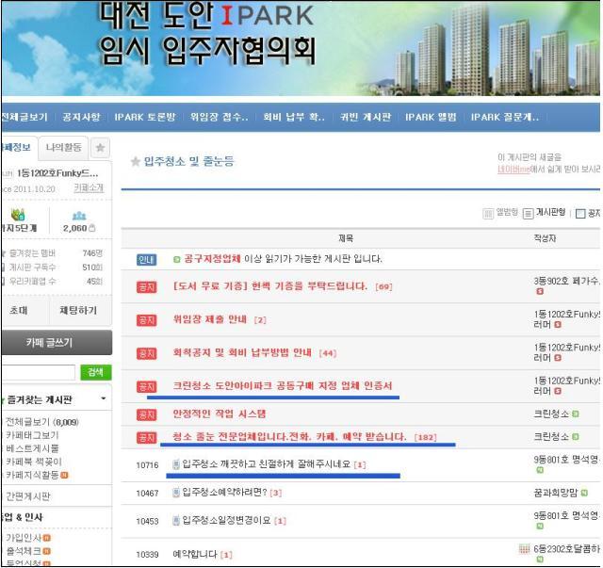Image resolution: width=603 pixels, height=568 pixels.
Task: Open 베스트게시물 in sidebar
Action: [x=32, y=448]
